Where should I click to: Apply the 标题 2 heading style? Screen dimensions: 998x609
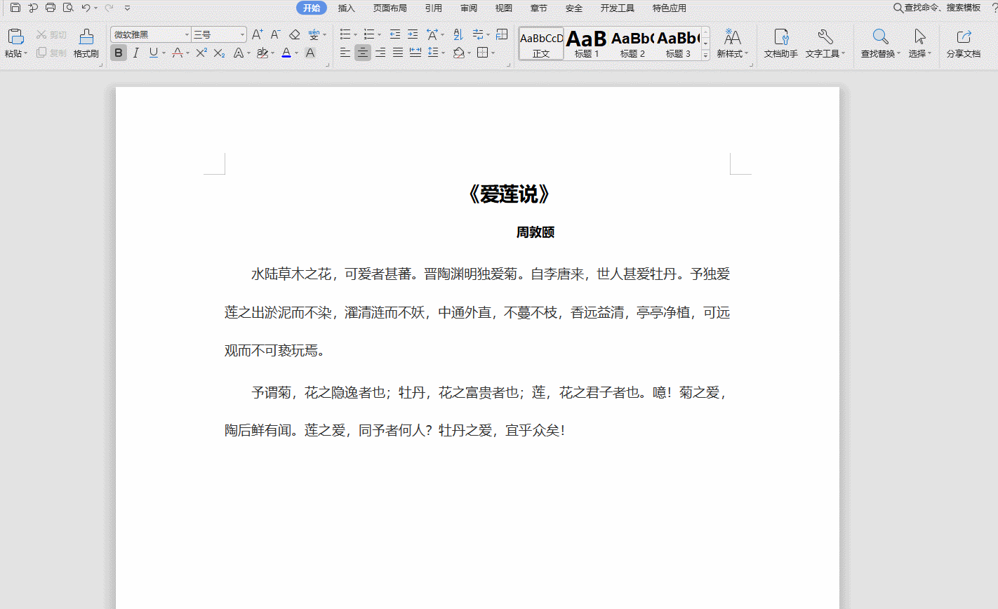(x=632, y=43)
